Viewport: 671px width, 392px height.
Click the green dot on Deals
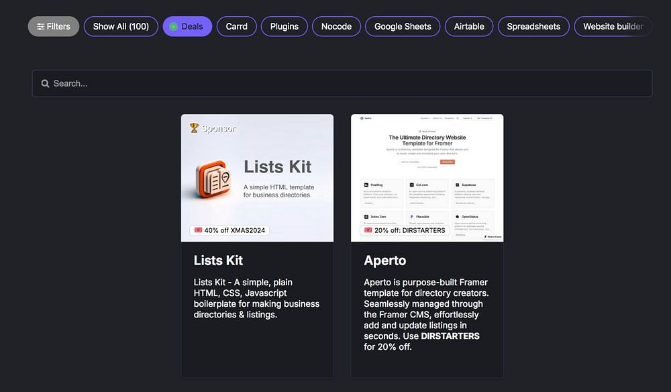click(x=173, y=27)
